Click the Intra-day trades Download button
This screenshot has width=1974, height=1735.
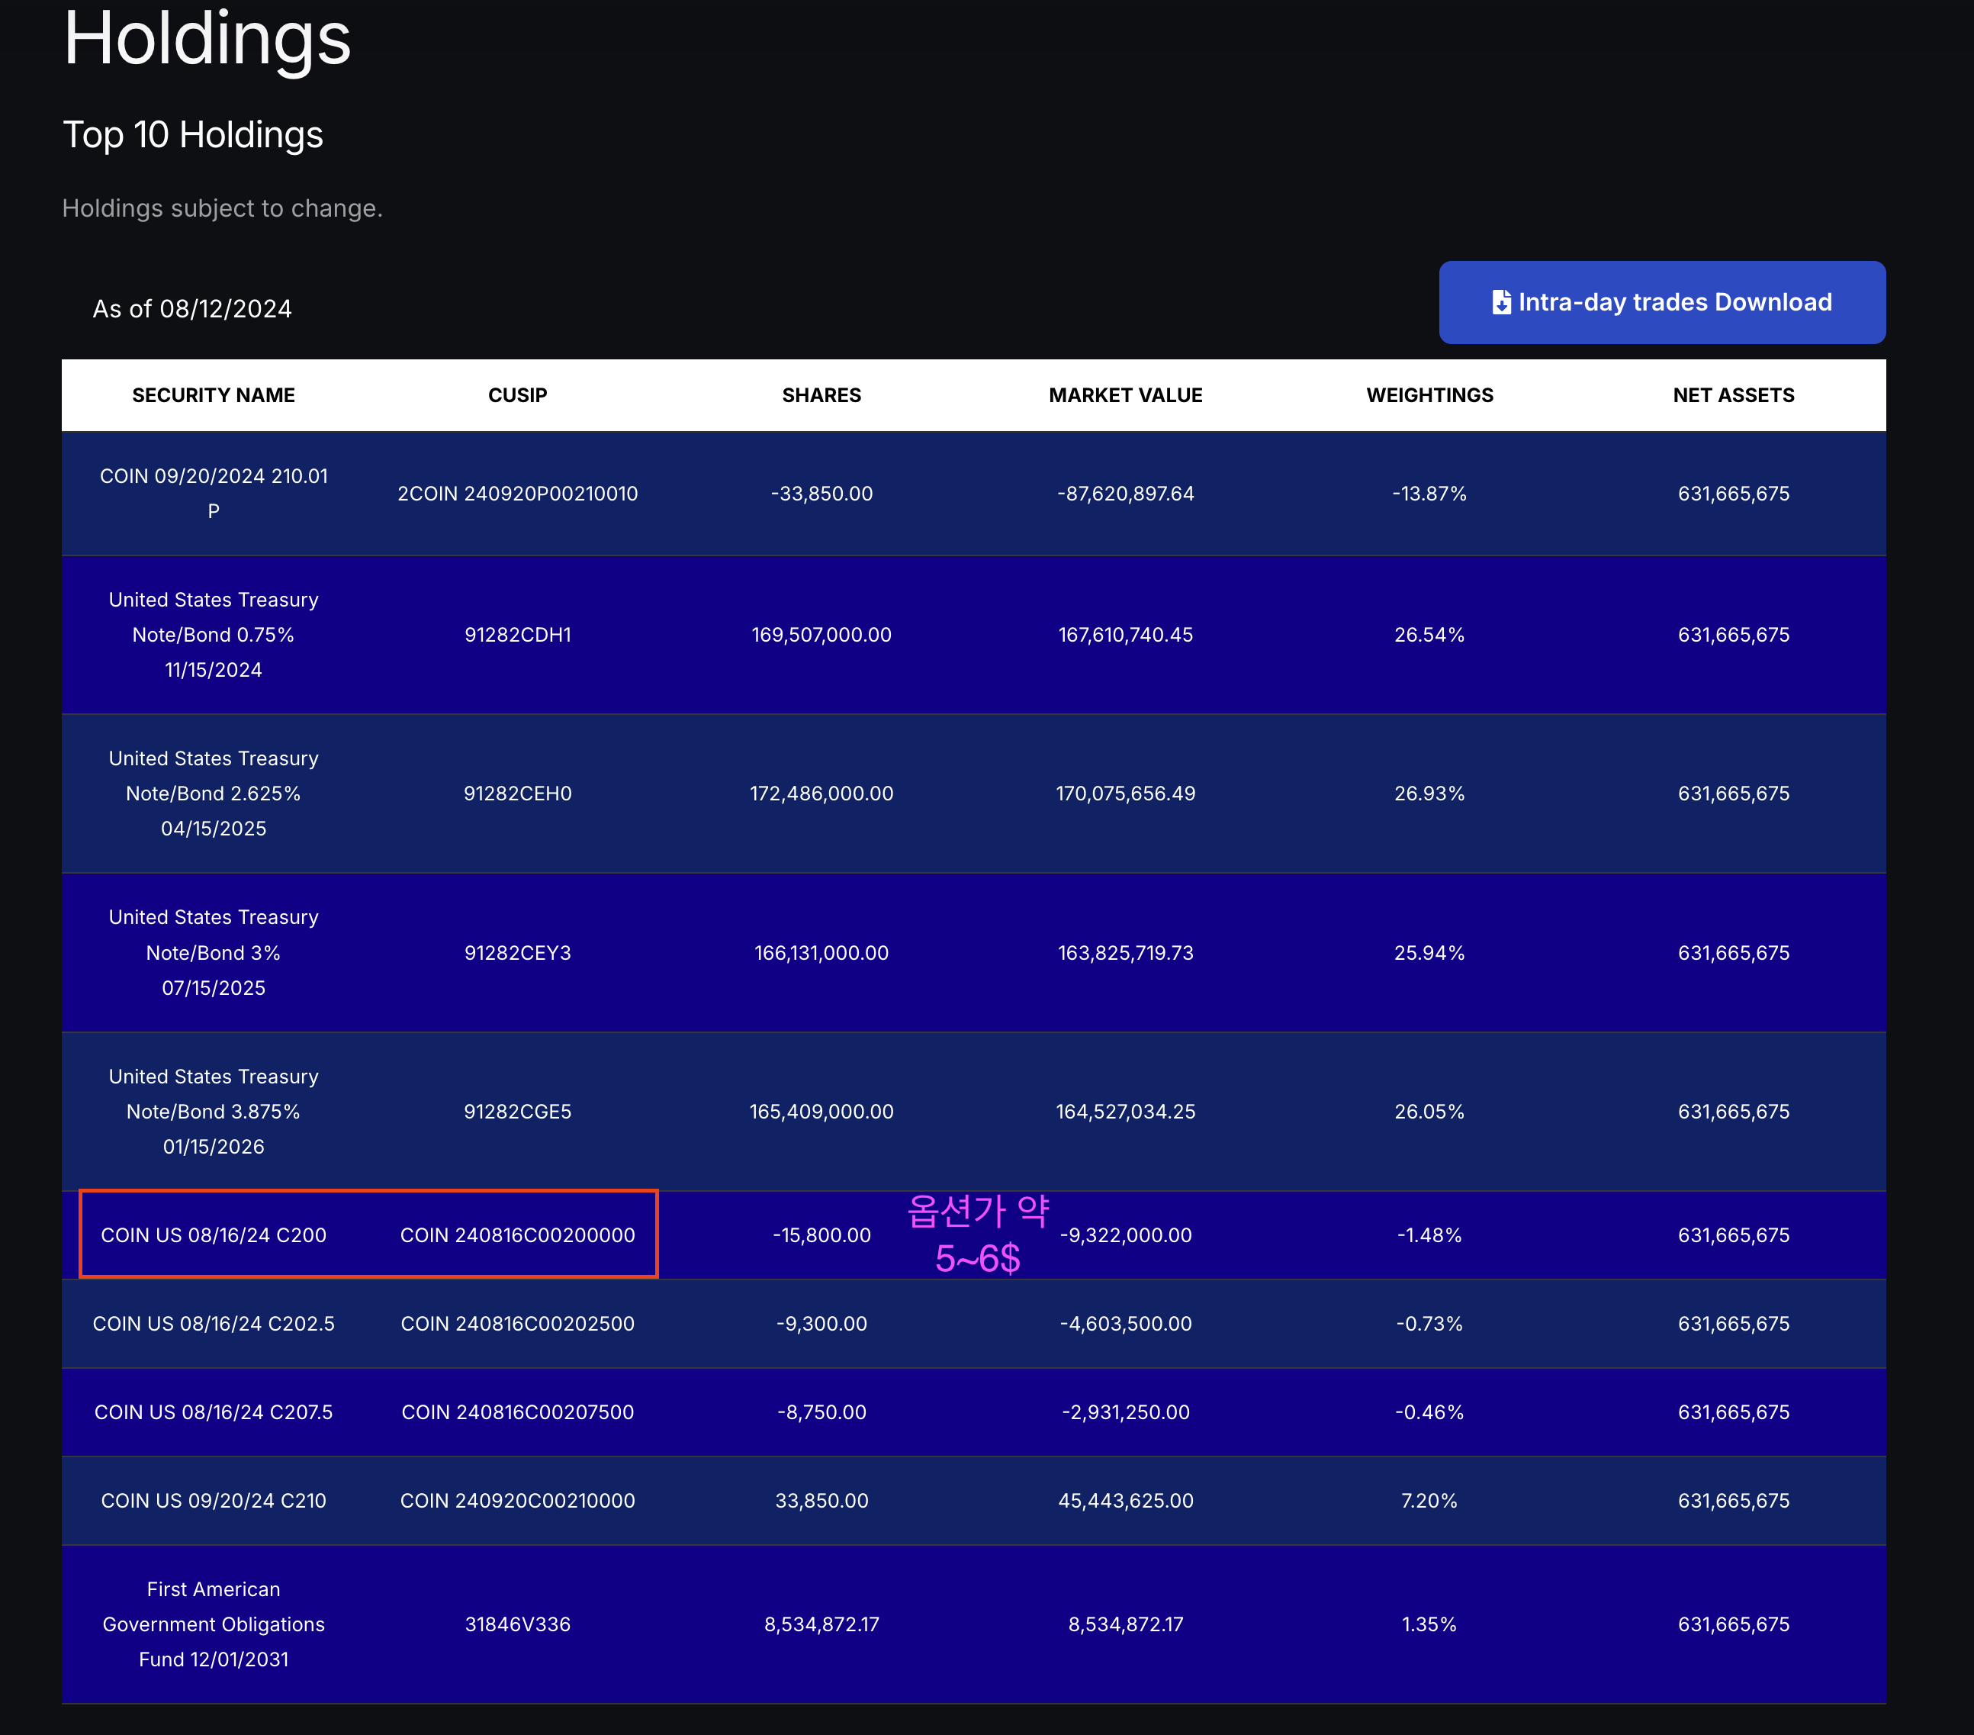tap(1661, 302)
